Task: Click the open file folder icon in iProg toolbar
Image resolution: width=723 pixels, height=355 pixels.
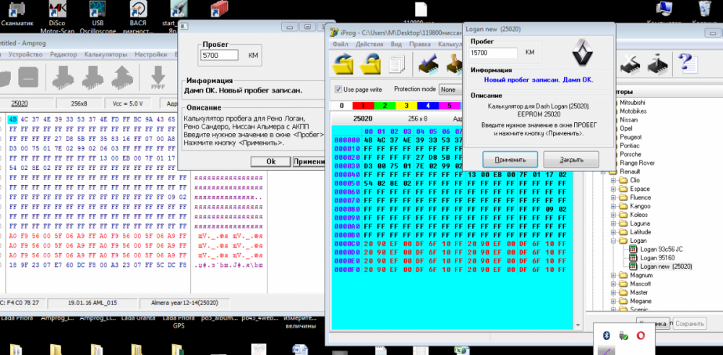Action: tap(343, 64)
